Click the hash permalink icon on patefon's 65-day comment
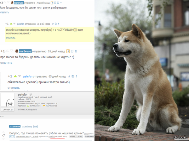 pyautogui.click(x=69, y=76)
